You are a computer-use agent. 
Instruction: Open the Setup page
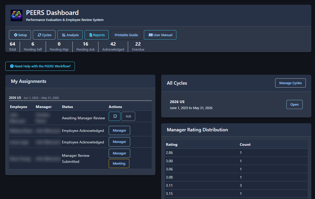point(20,35)
